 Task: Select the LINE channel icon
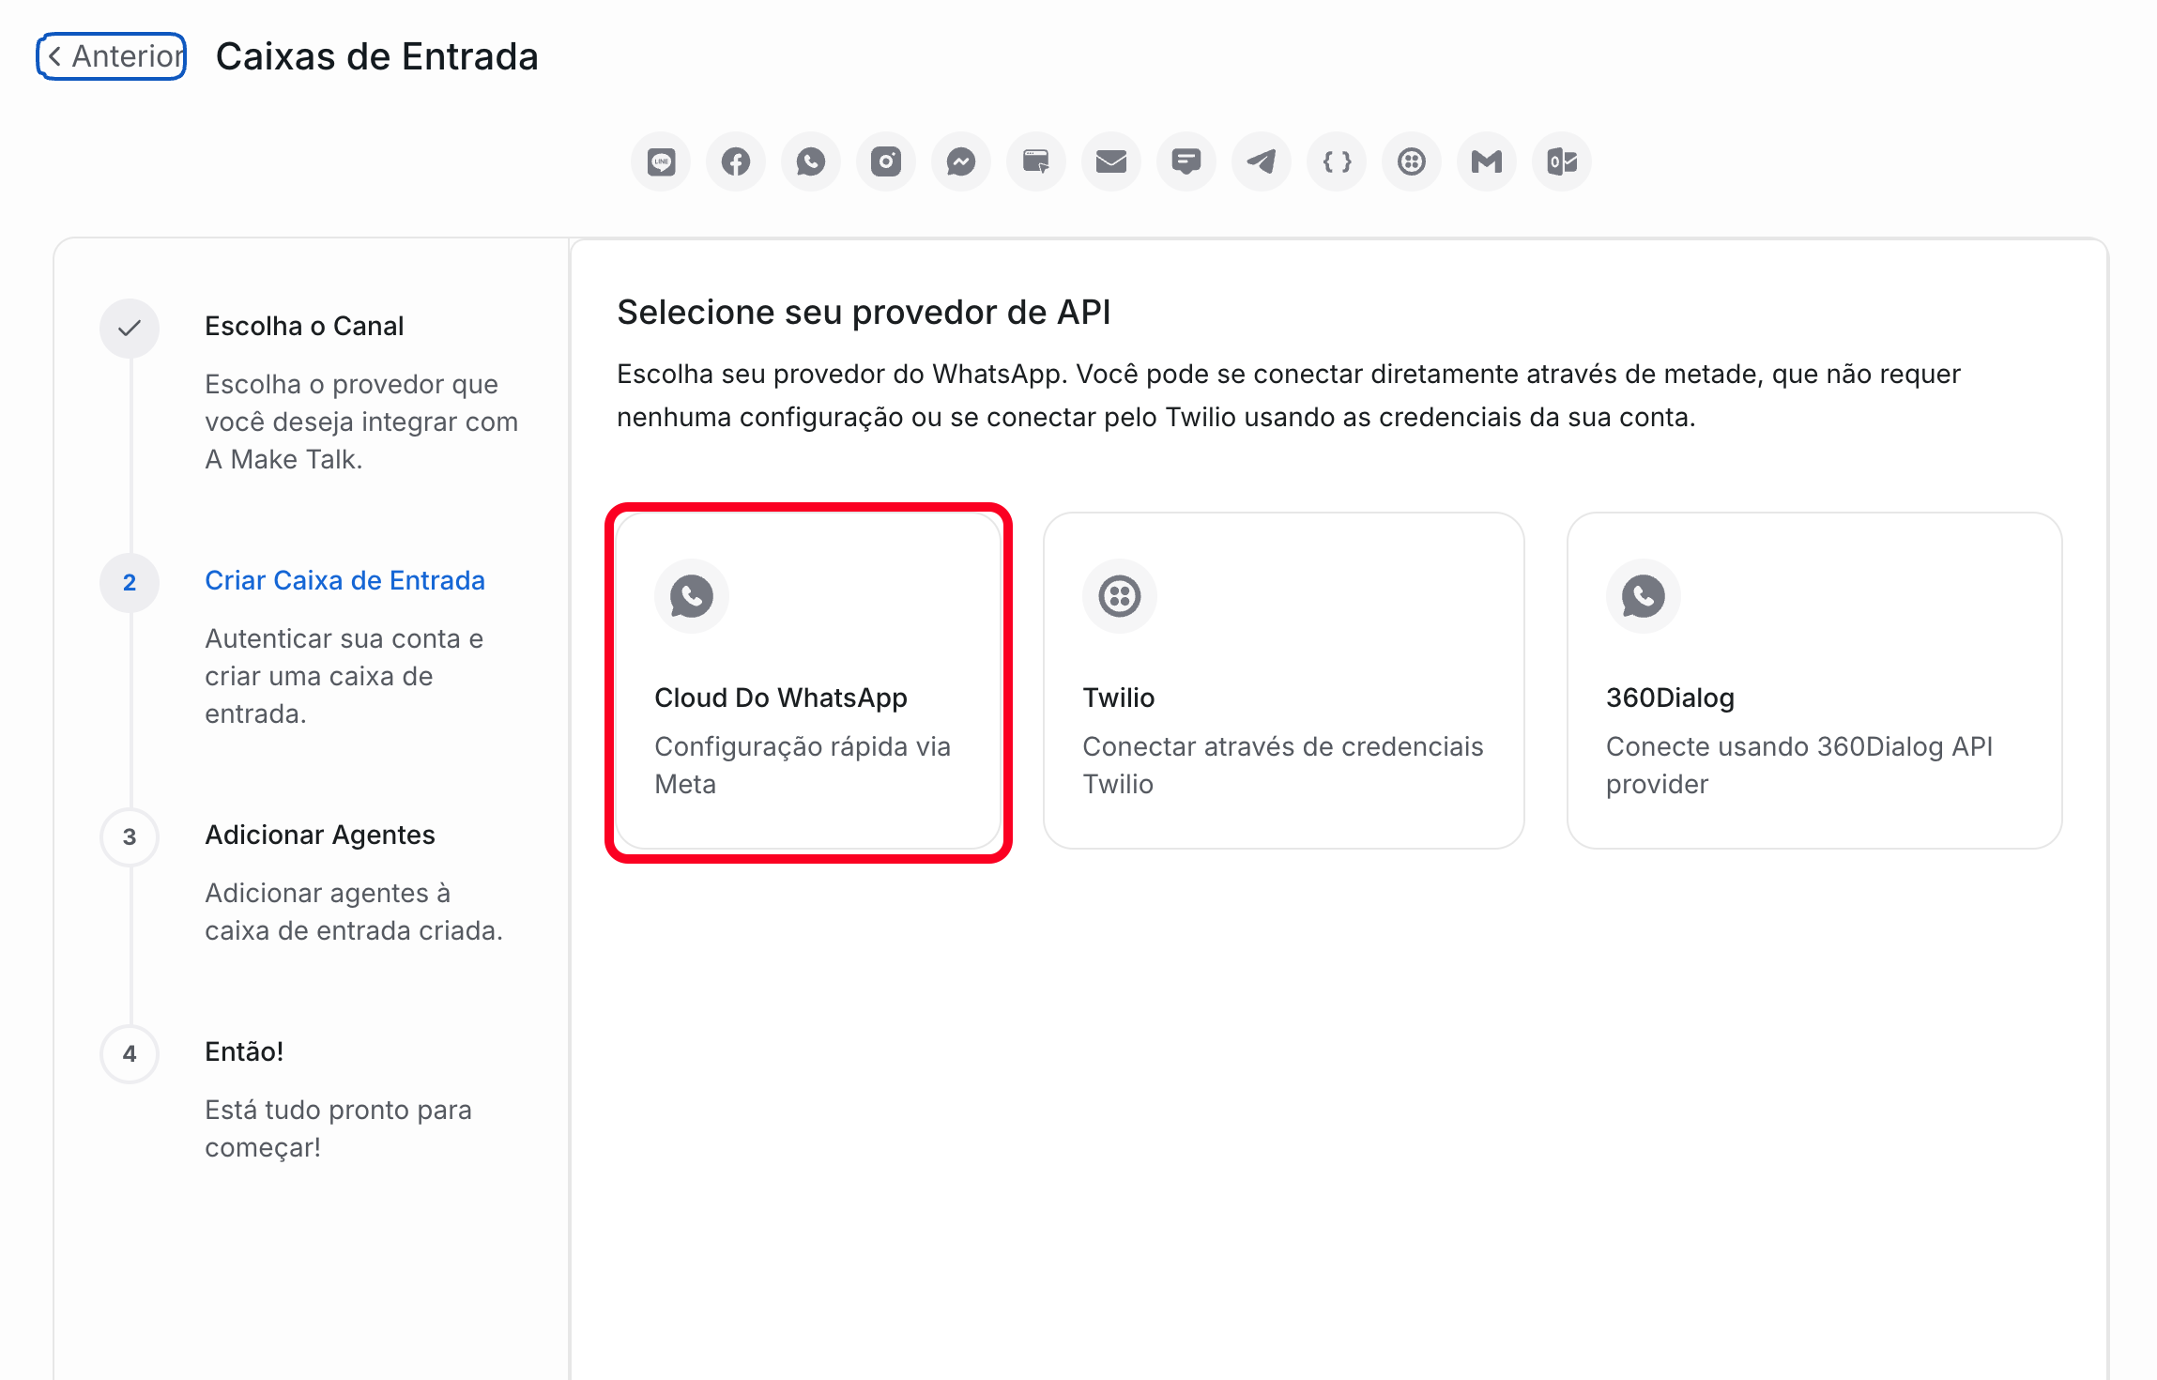click(661, 161)
